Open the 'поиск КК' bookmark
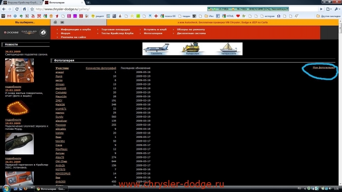The image size is (342, 192). pos(168,16)
